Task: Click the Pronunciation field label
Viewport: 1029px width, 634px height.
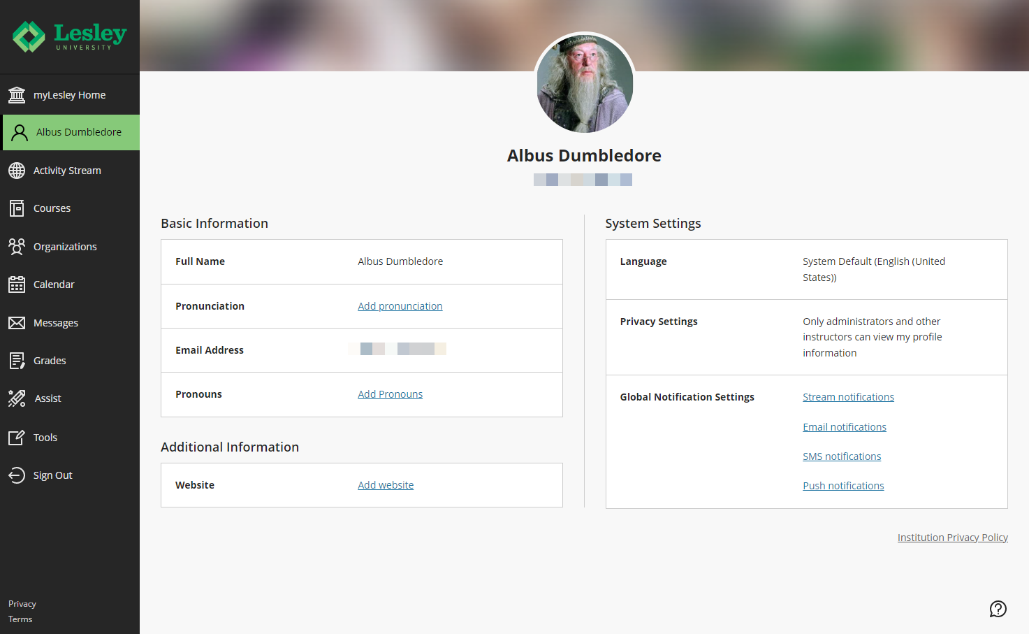Action: click(x=210, y=306)
